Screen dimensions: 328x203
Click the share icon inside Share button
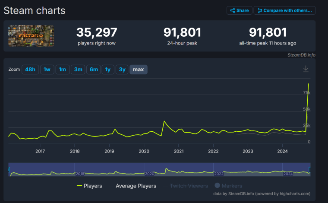(x=233, y=10)
